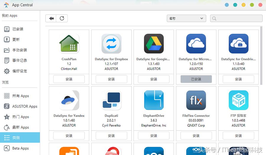This screenshot has width=266, height=155.
Task: Click the vertical scrollbar of app list
Action: pyautogui.click(x=261, y=56)
